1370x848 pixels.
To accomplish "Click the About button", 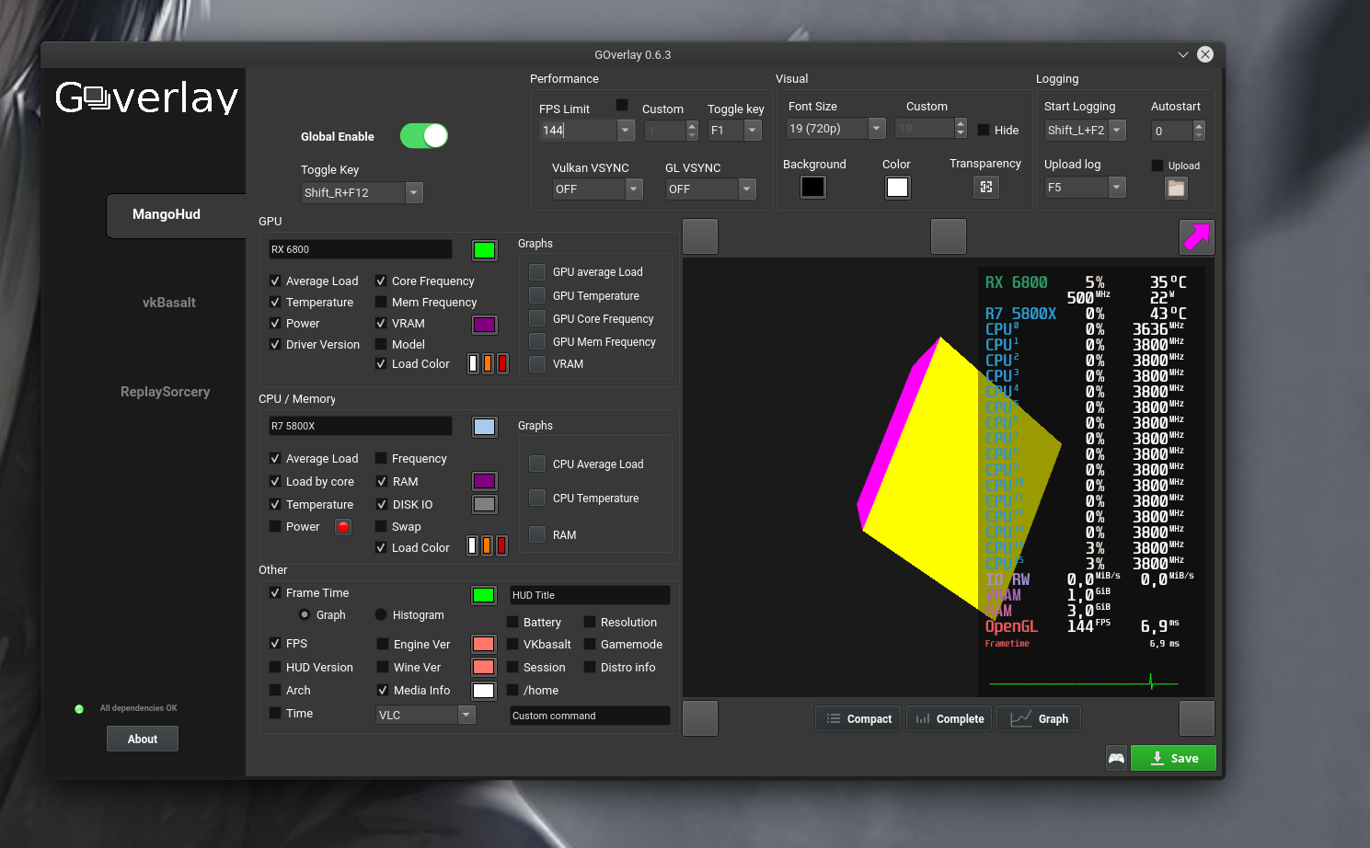I will (x=143, y=739).
